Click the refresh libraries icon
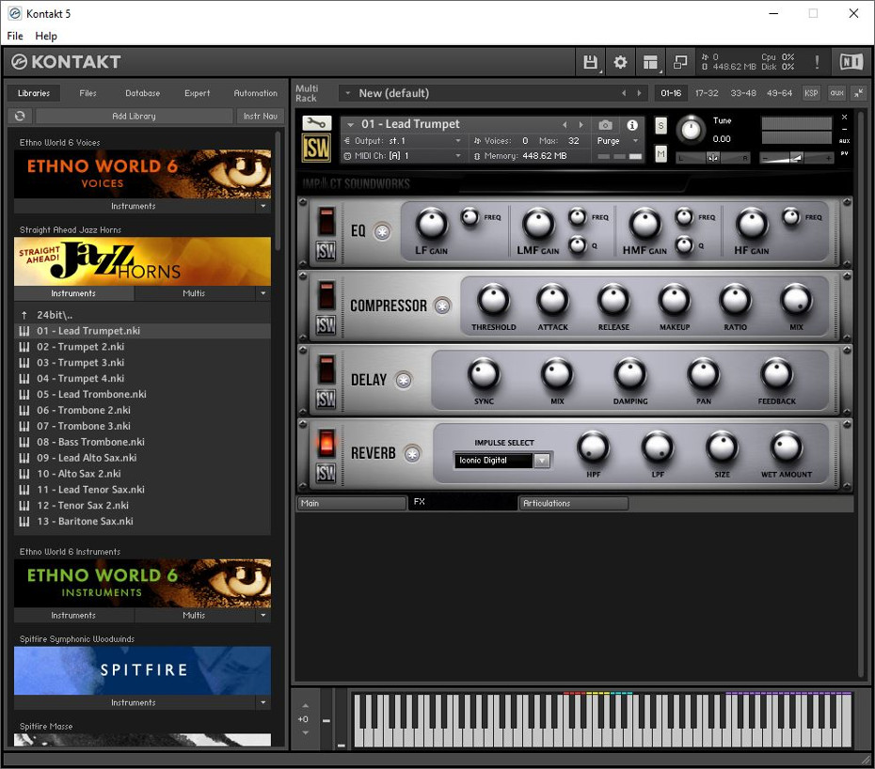 click(x=20, y=116)
